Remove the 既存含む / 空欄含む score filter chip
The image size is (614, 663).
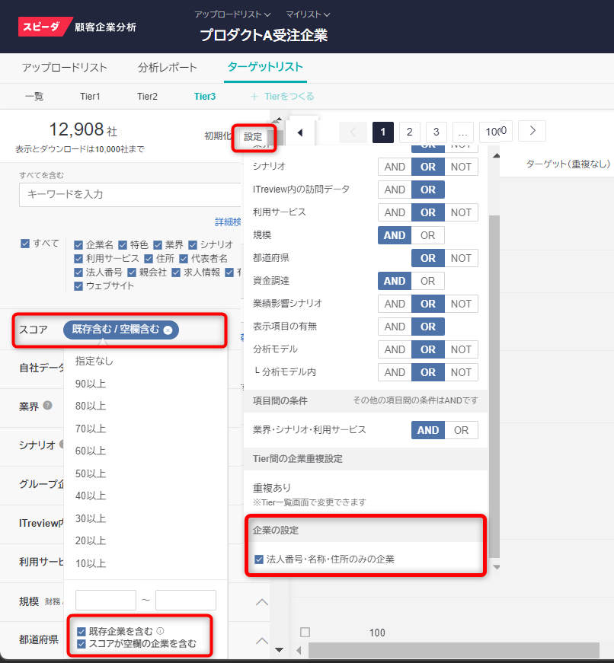click(168, 330)
